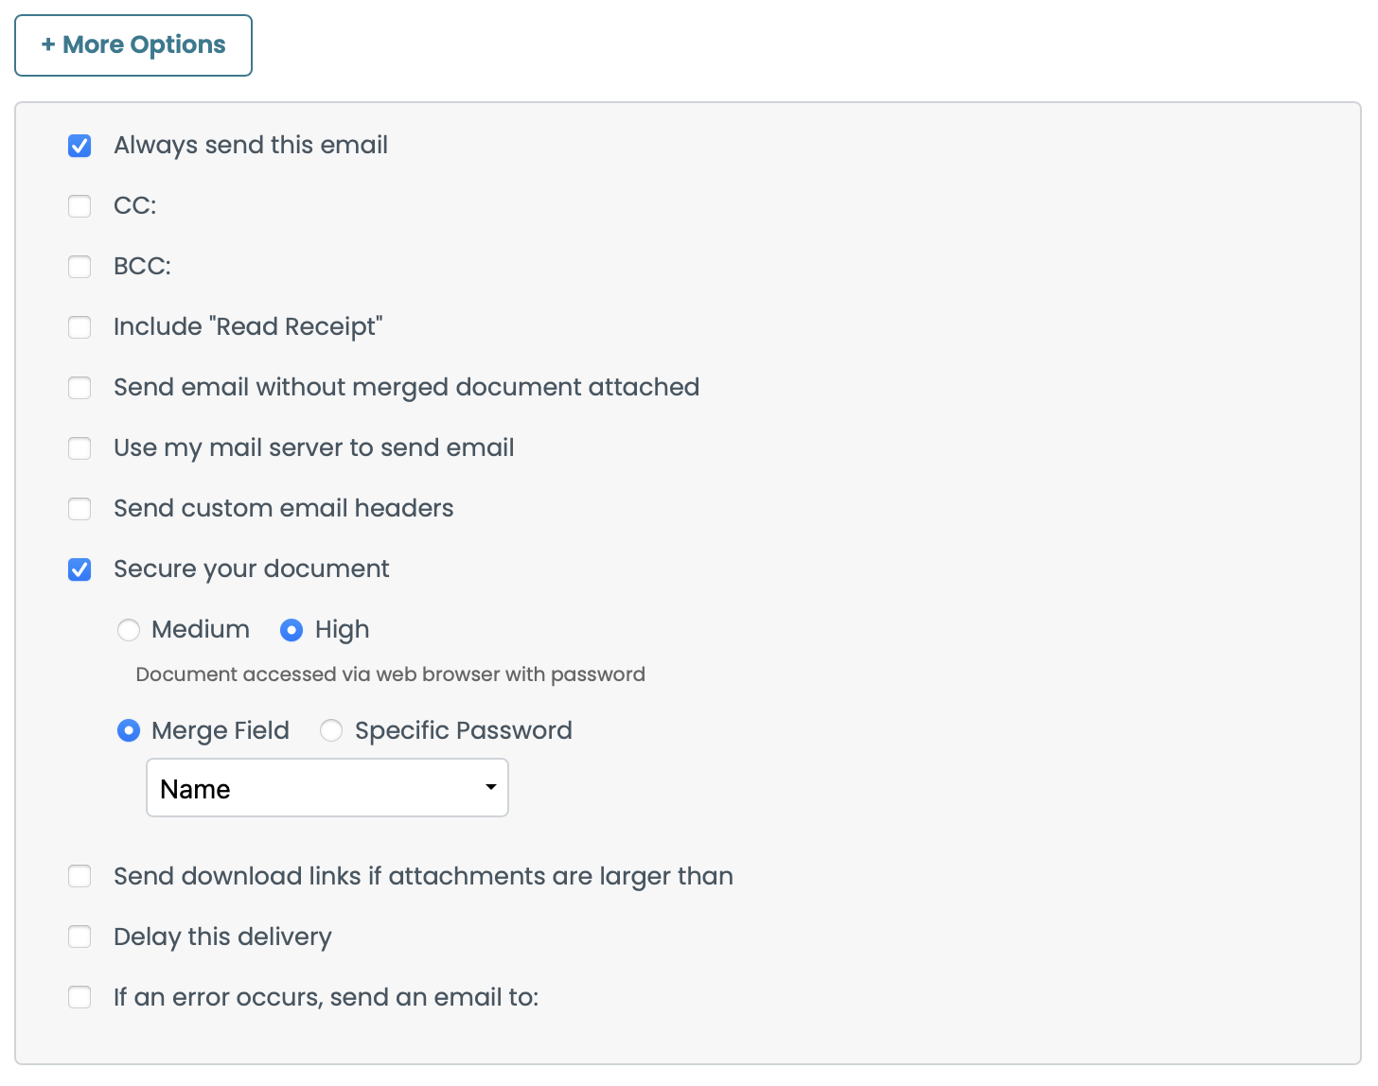Enable Delay this delivery
The image size is (1378, 1086).
79,937
